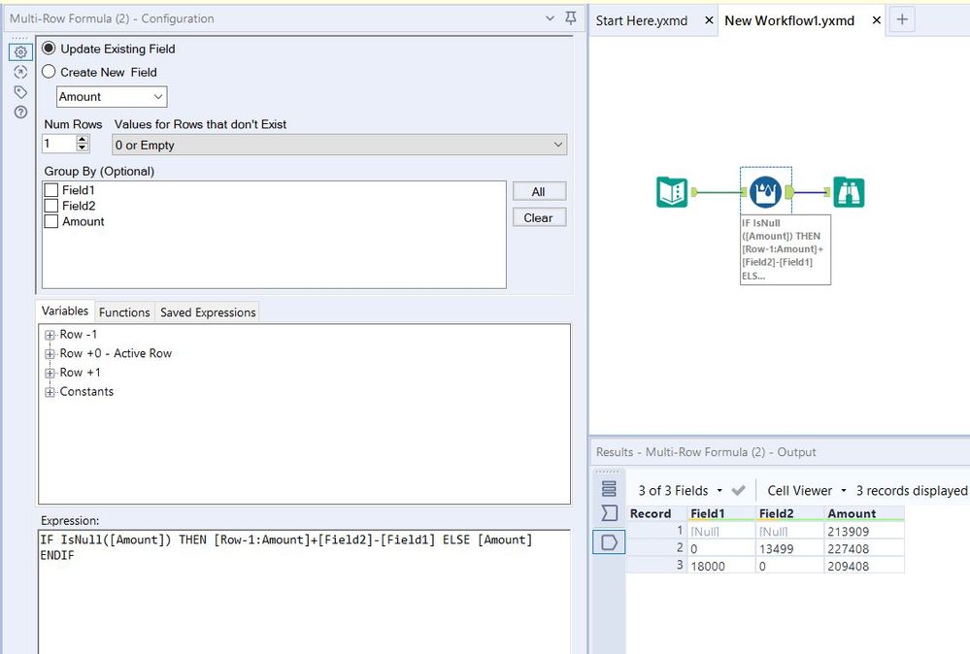Image resolution: width=970 pixels, height=654 pixels.
Task: Check Field1 in Group By list
Action: [x=51, y=190]
